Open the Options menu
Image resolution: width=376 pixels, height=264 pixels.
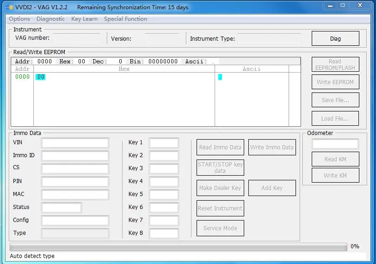19,19
